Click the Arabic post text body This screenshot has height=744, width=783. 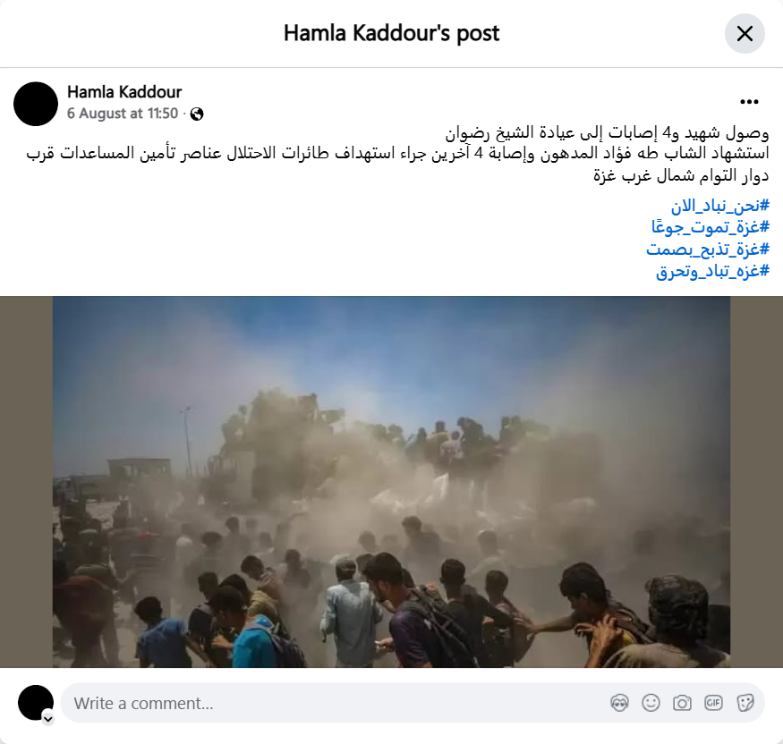coord(397,154)
